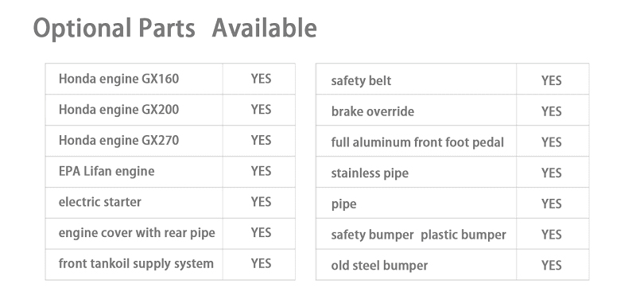Select the EPA Lifan engine entry

point(107,171)
